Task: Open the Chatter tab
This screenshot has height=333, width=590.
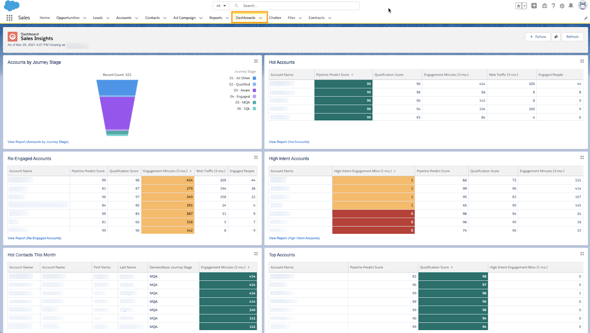Action: coord(275,17)
